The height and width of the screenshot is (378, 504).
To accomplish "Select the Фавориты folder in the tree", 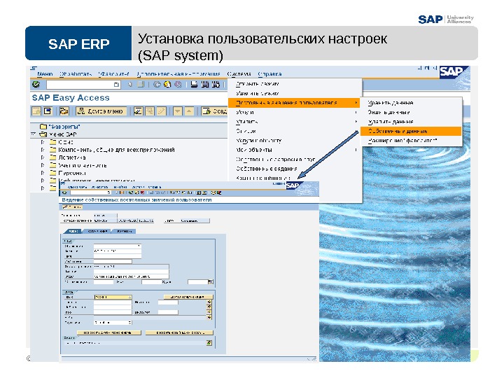I will pos(59,127).
